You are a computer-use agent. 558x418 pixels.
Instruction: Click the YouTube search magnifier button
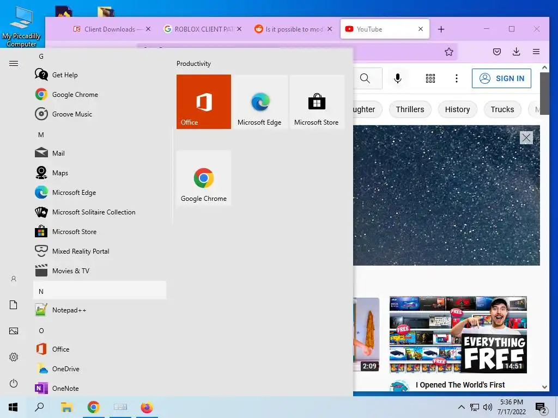(365, 78)
